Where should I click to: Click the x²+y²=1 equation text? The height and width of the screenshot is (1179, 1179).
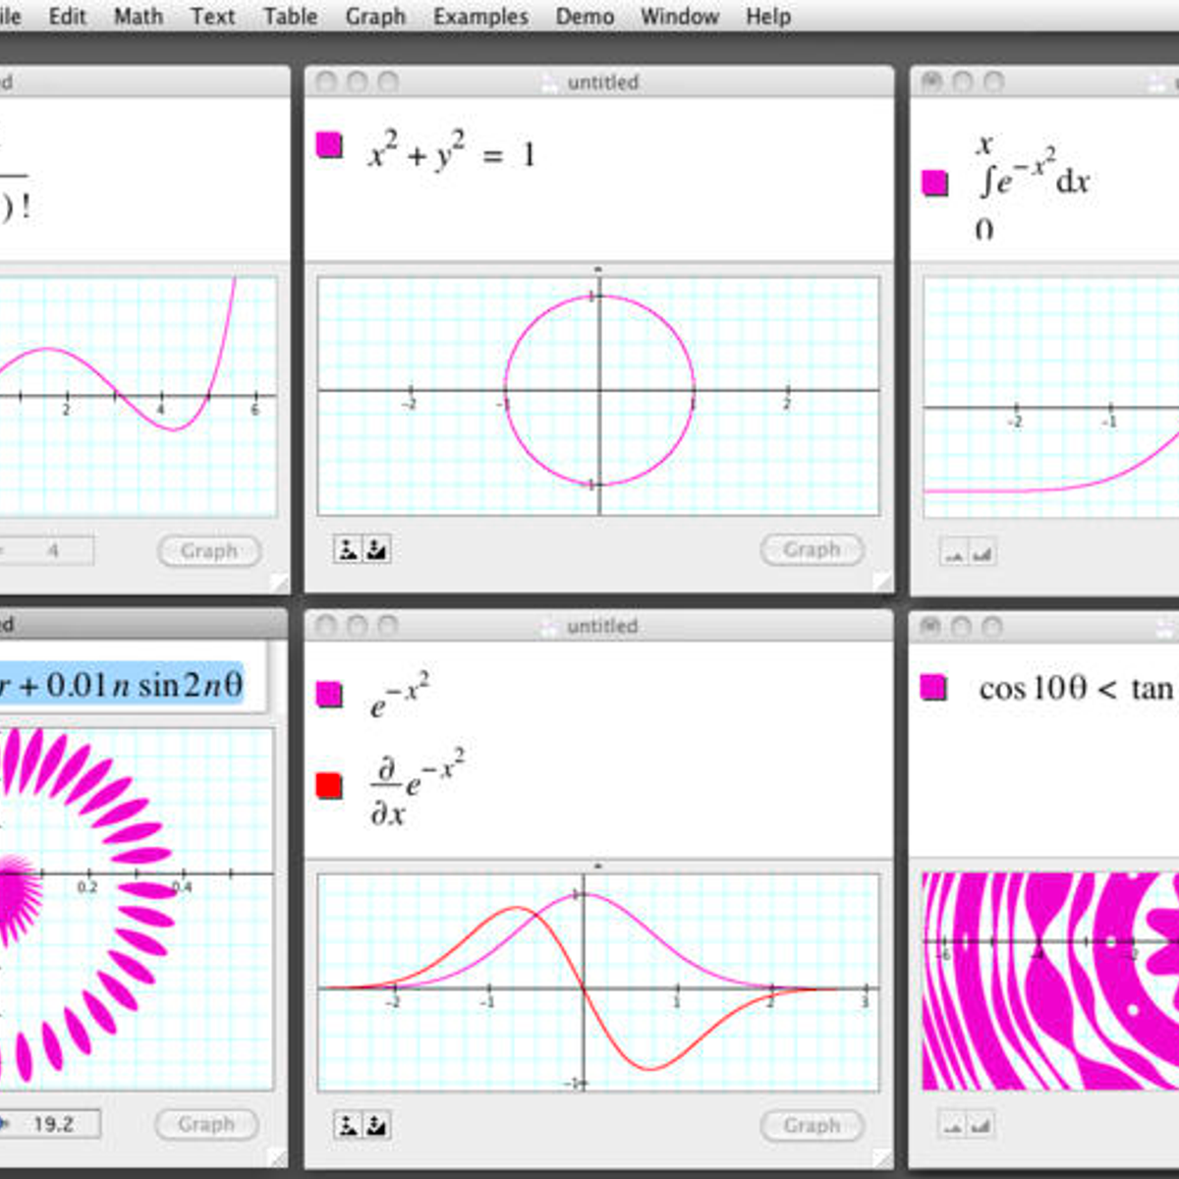(x=451, y=152)
